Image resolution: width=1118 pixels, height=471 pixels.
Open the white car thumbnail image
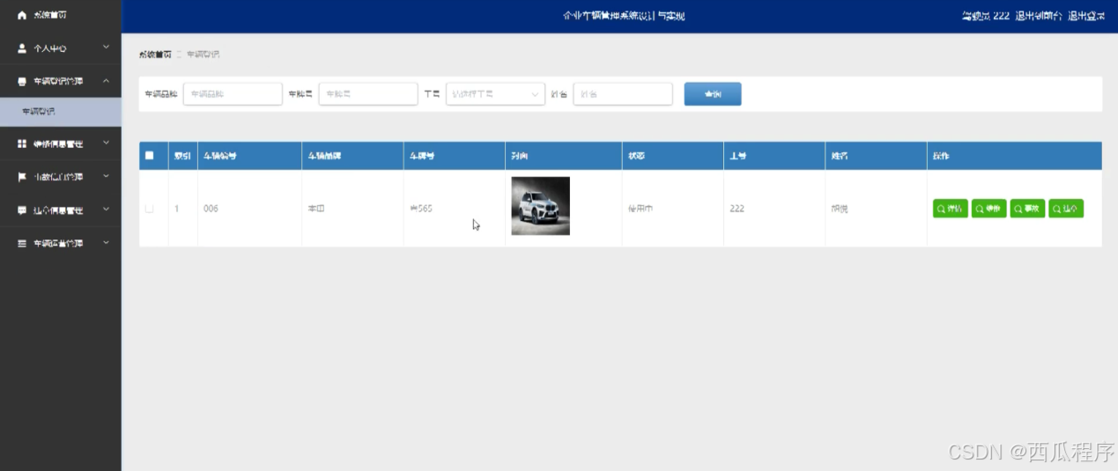(540, 206)
